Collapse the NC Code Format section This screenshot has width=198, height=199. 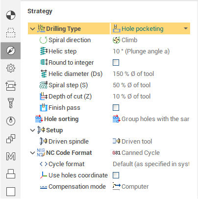tap(32, 153)
